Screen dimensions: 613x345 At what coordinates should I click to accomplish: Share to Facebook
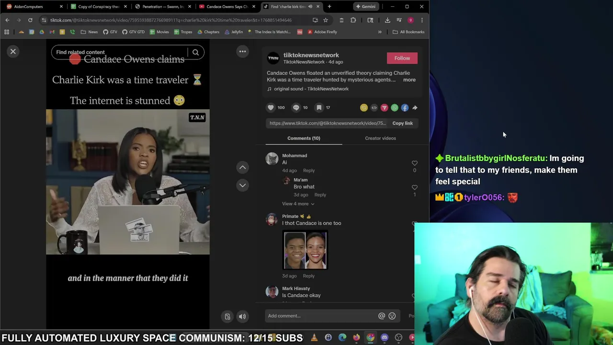pos(405,108)
